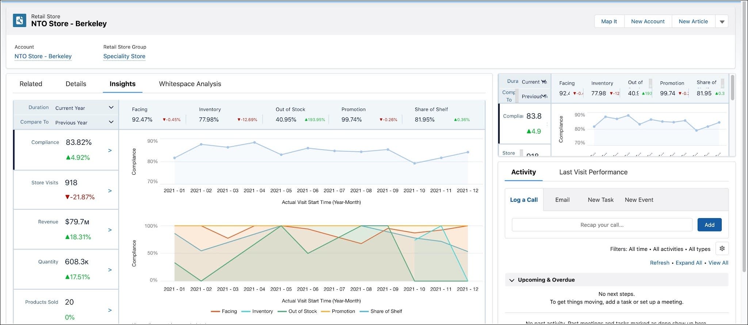Select the Compliance 83.82% metric tile

coord(66,150)
